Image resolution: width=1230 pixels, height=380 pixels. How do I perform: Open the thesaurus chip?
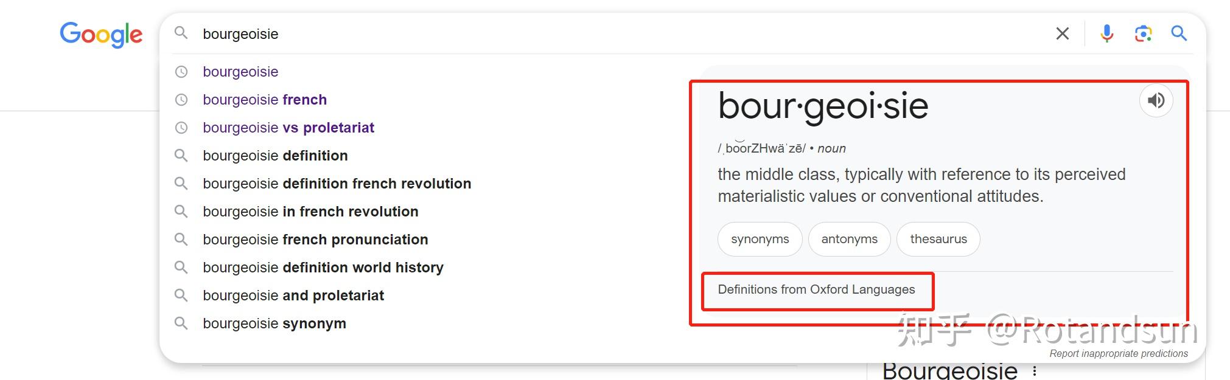[x=938, y=240]
